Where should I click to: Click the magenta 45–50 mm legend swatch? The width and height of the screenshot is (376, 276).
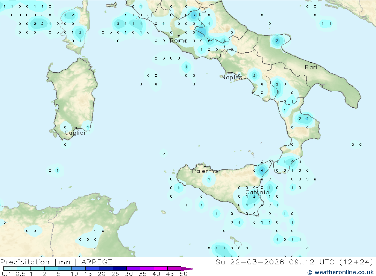(174, 268)
